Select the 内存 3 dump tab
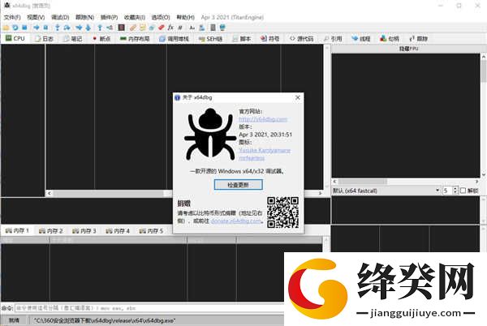 [84, 231]
